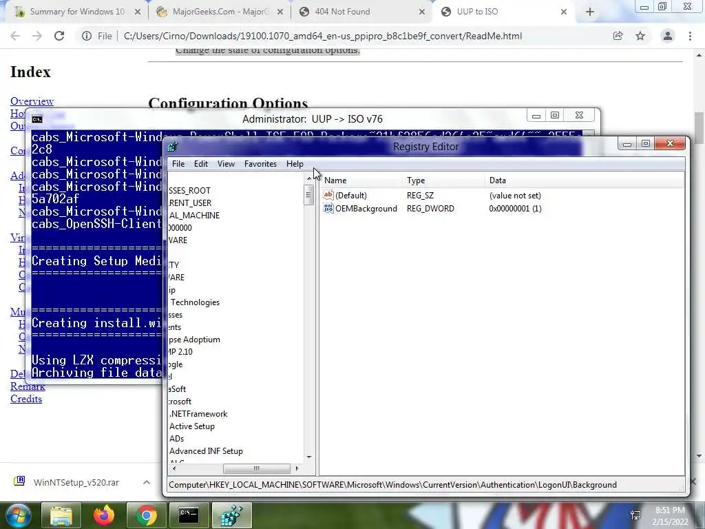Open the Help menu in Registry Editor
705x529 pixels.
click(x=295, y=164)
